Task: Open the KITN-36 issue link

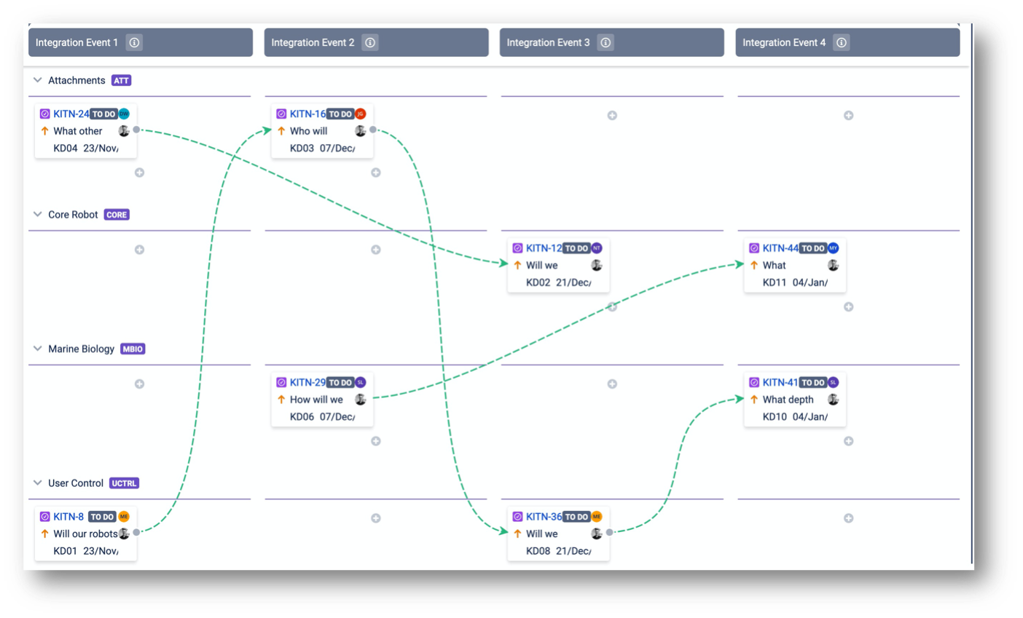Action: [544, 516]
